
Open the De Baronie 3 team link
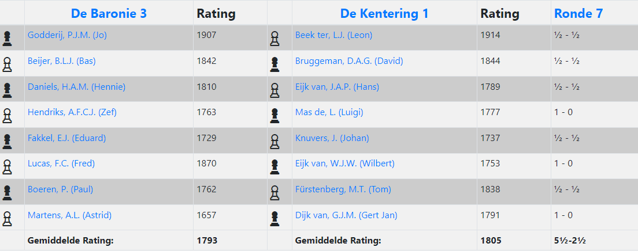[x=109, y=13]
